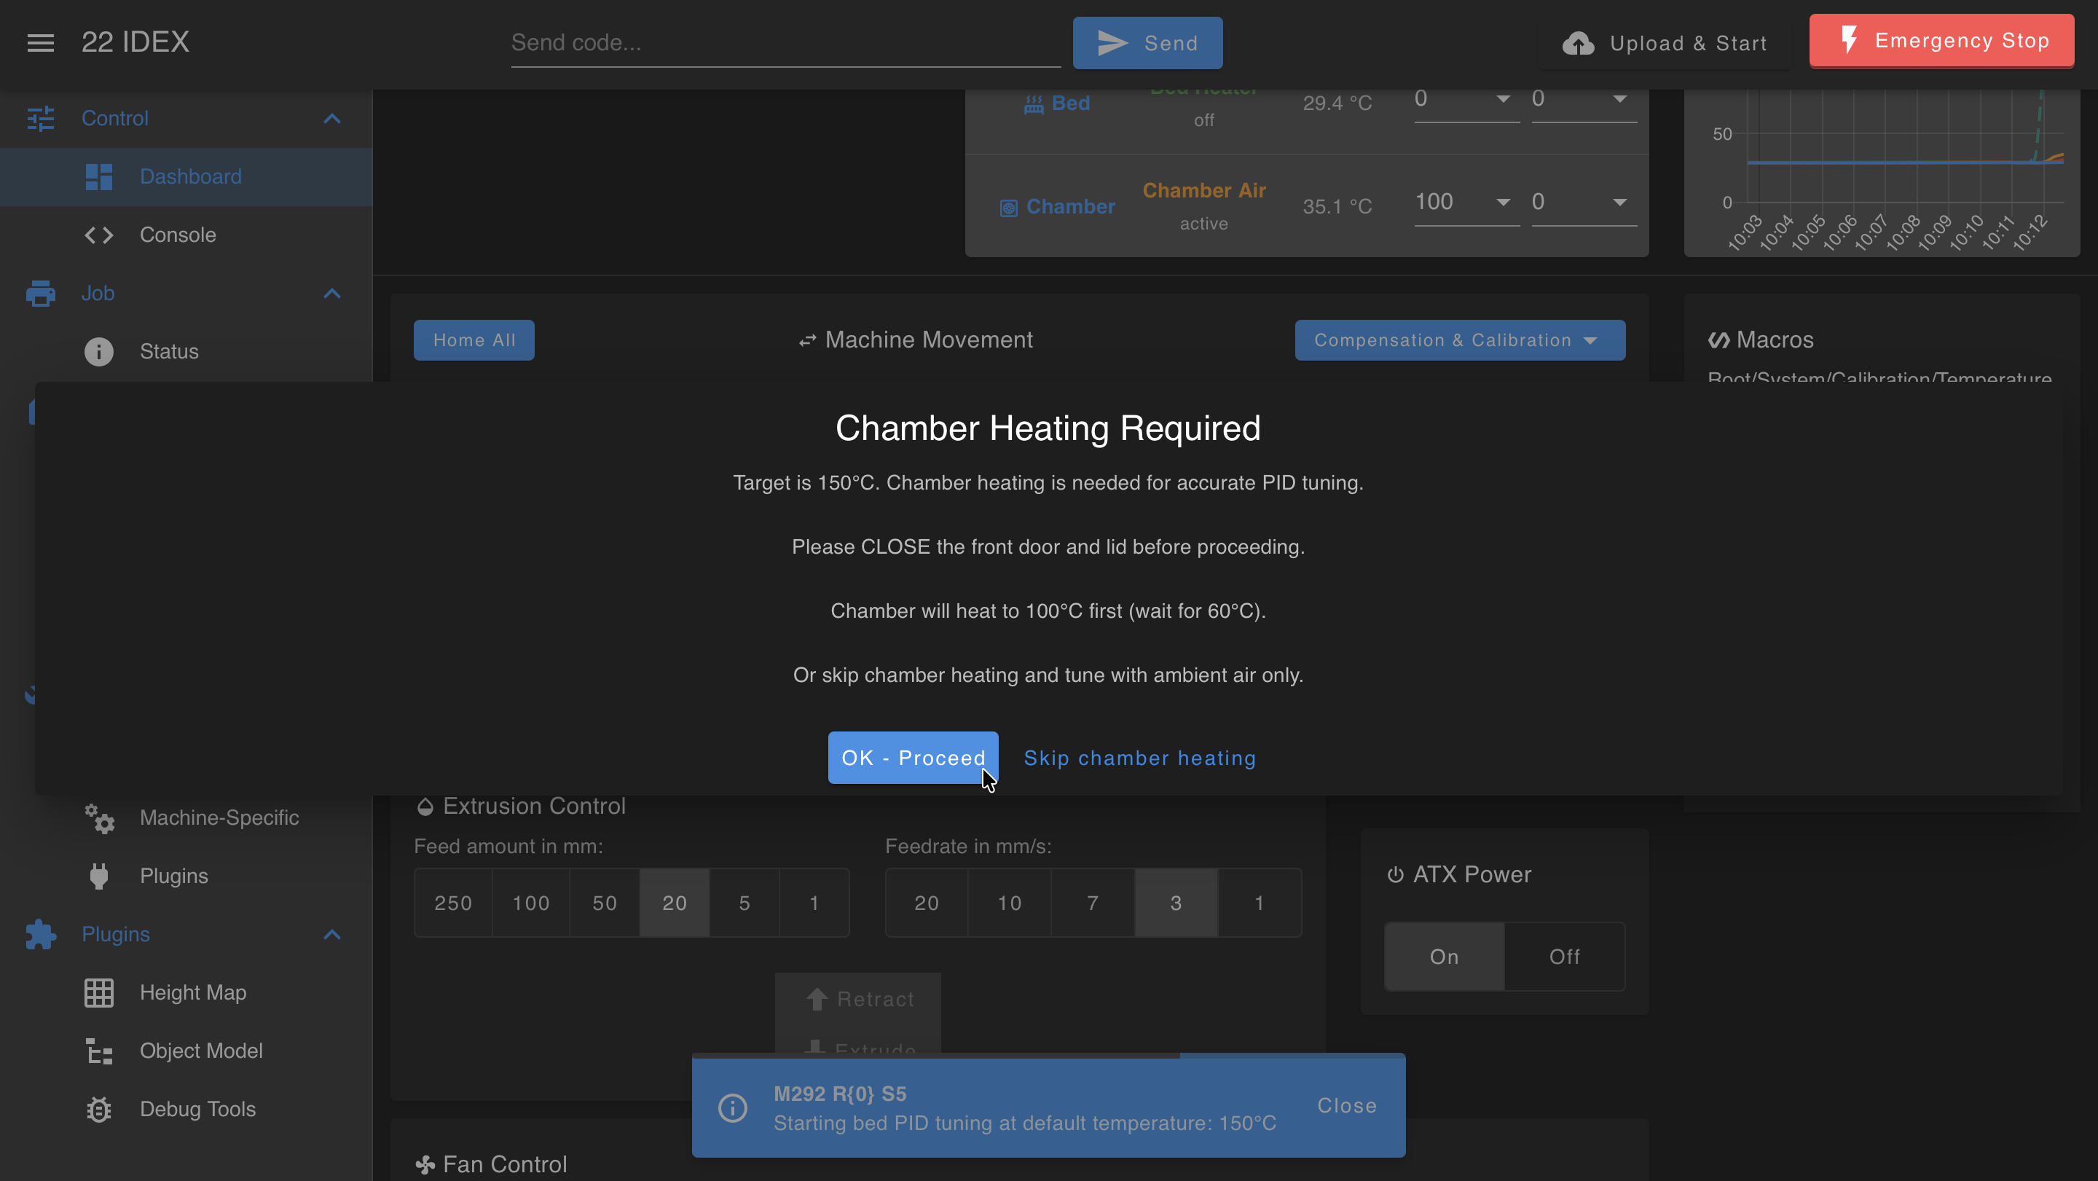Click the Macros panel icon
Viewport: 2098px width, 1181px height.
pyautogui.click(x=1718, y=340)
